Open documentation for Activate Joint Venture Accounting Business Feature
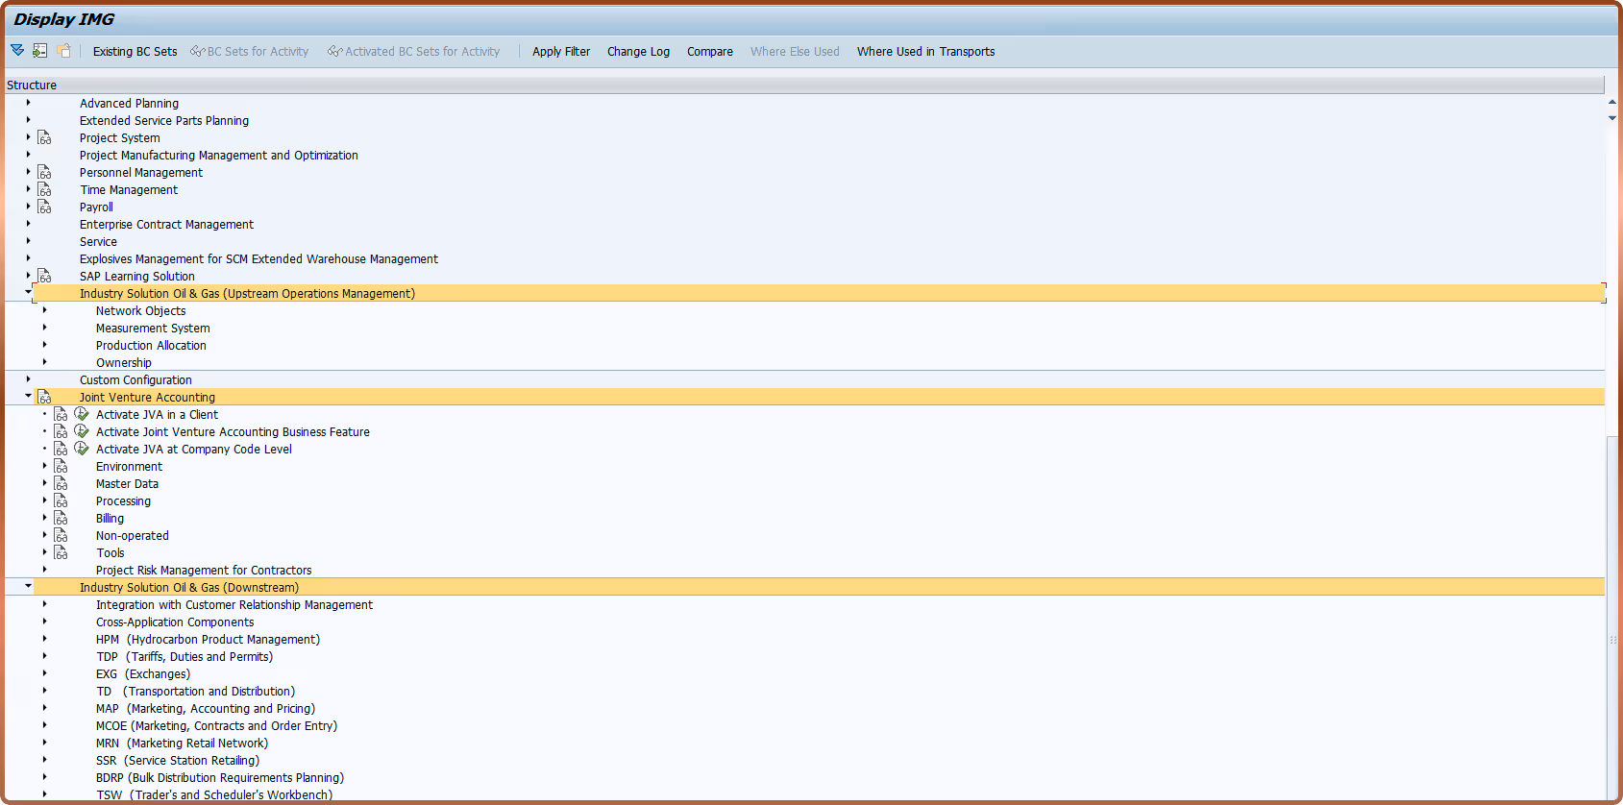This screenshot has height=805, width=1623. pyautogui.click(x=61, y=432)
